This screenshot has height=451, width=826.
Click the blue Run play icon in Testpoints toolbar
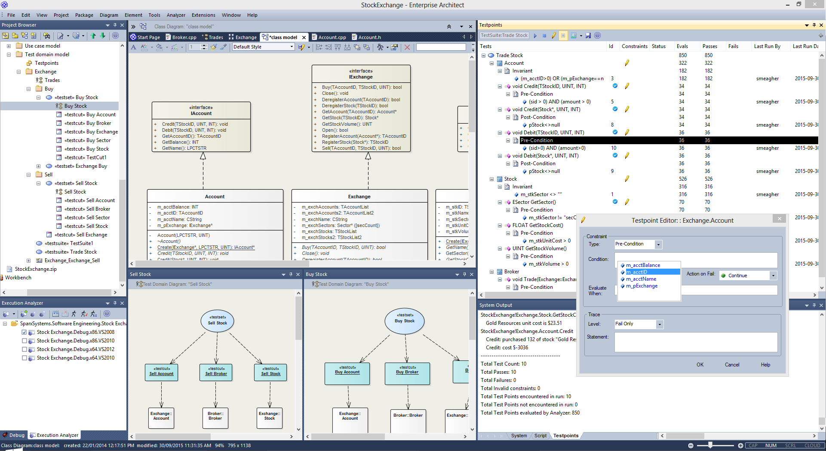pyautogui.click(x=535, y=36)
